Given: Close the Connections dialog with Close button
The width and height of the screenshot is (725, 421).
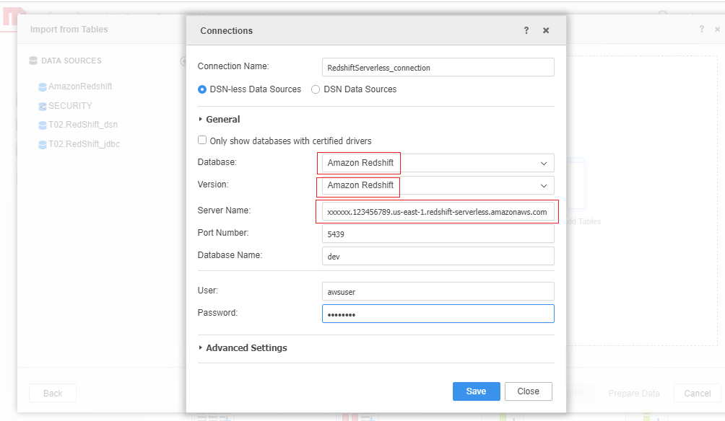Looking at the screenshot, I should pyautogui.click(x=528, y=391).
